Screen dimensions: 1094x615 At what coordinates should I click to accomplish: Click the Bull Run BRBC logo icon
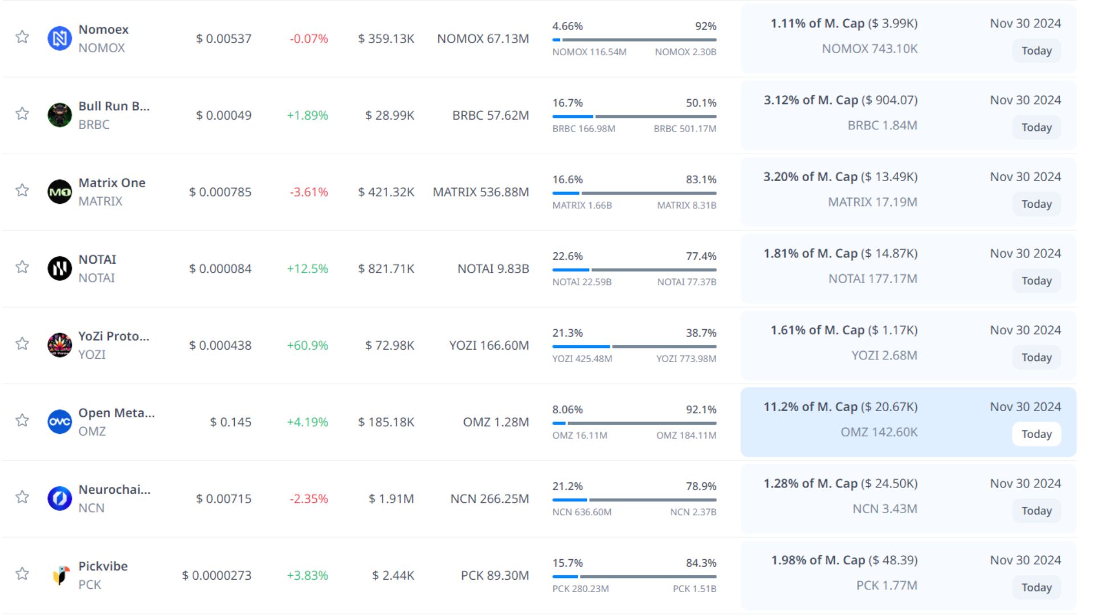59,115
